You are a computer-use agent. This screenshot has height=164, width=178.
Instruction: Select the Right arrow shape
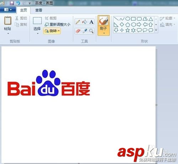point(139,24)
